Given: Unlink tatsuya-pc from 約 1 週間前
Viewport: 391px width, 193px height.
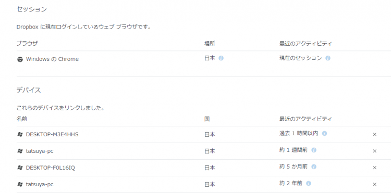Looking at the screenshot, I should 374,151.
